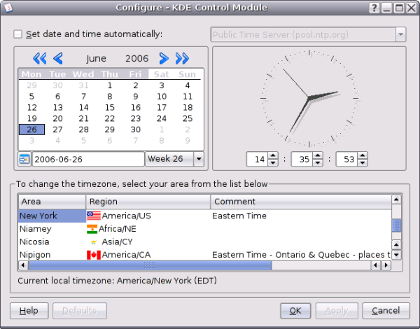This screenshot has height=329, width=420.
Task: Click the select-today calendar icon
Action: (24, 160)
